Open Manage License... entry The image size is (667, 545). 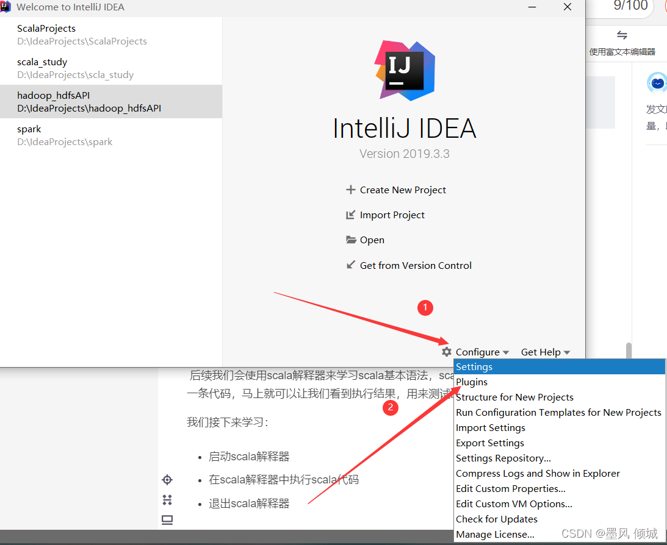560,535
